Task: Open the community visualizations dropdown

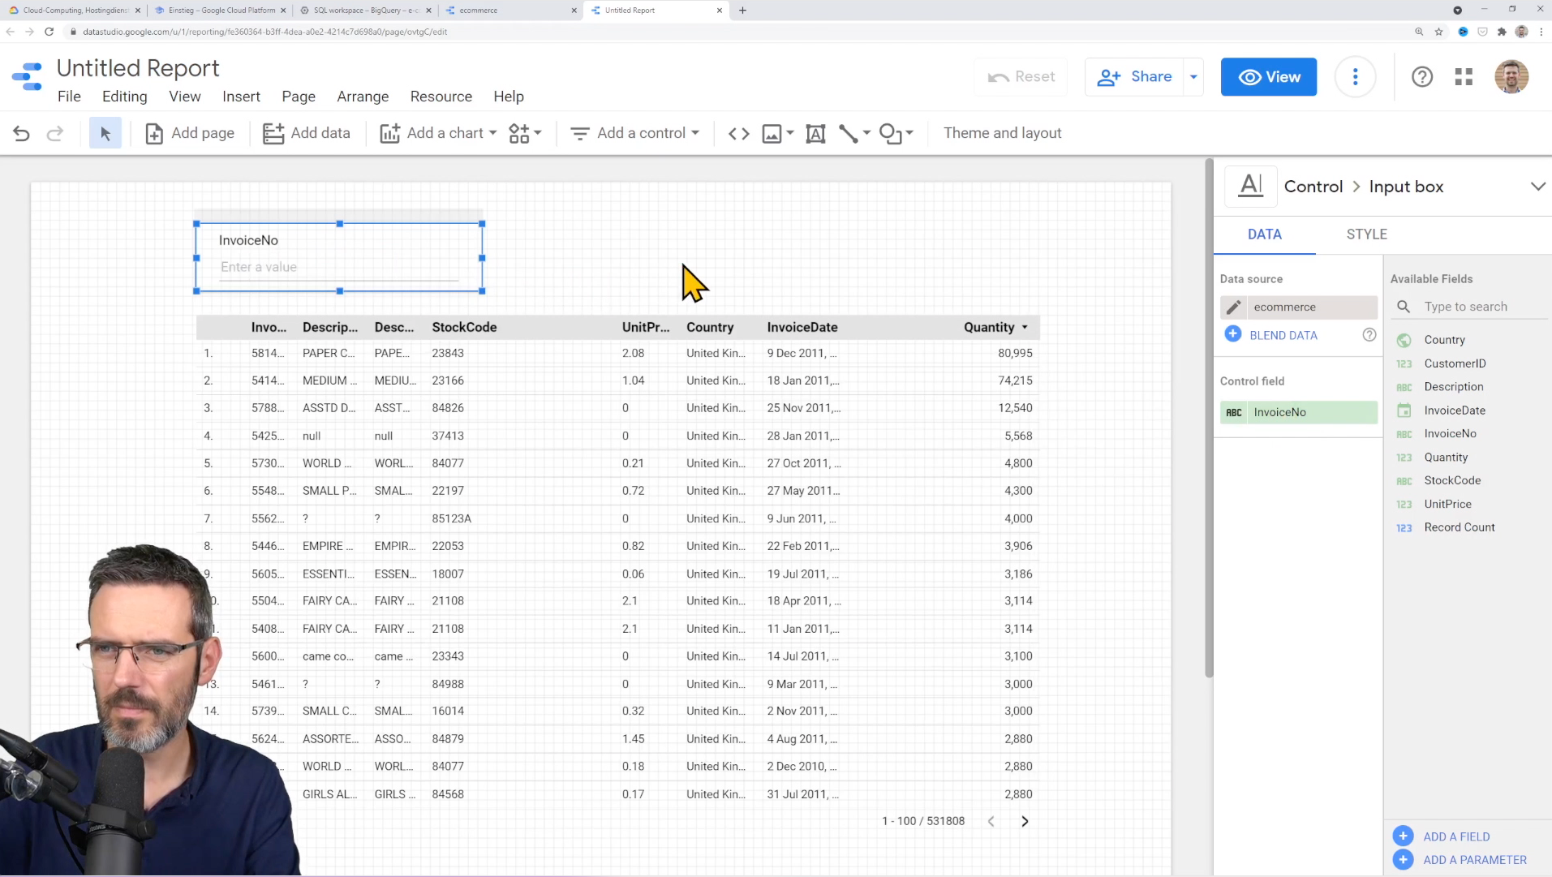Action: click(525, 133)
